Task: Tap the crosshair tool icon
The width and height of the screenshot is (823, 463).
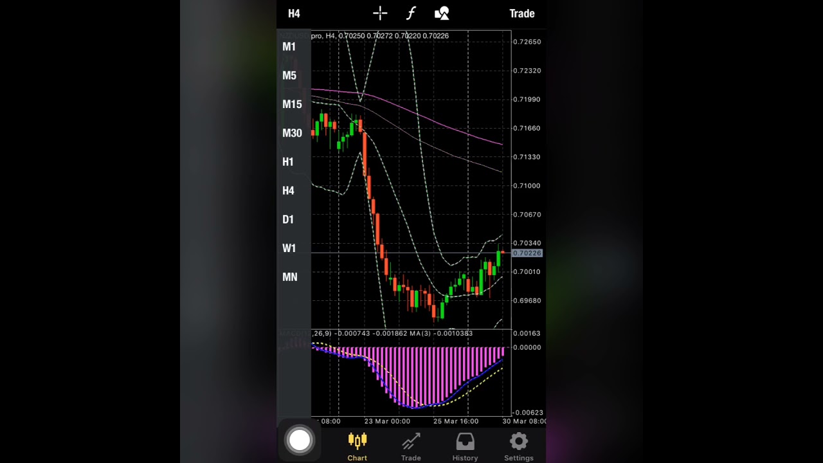Action: [380, 14]
